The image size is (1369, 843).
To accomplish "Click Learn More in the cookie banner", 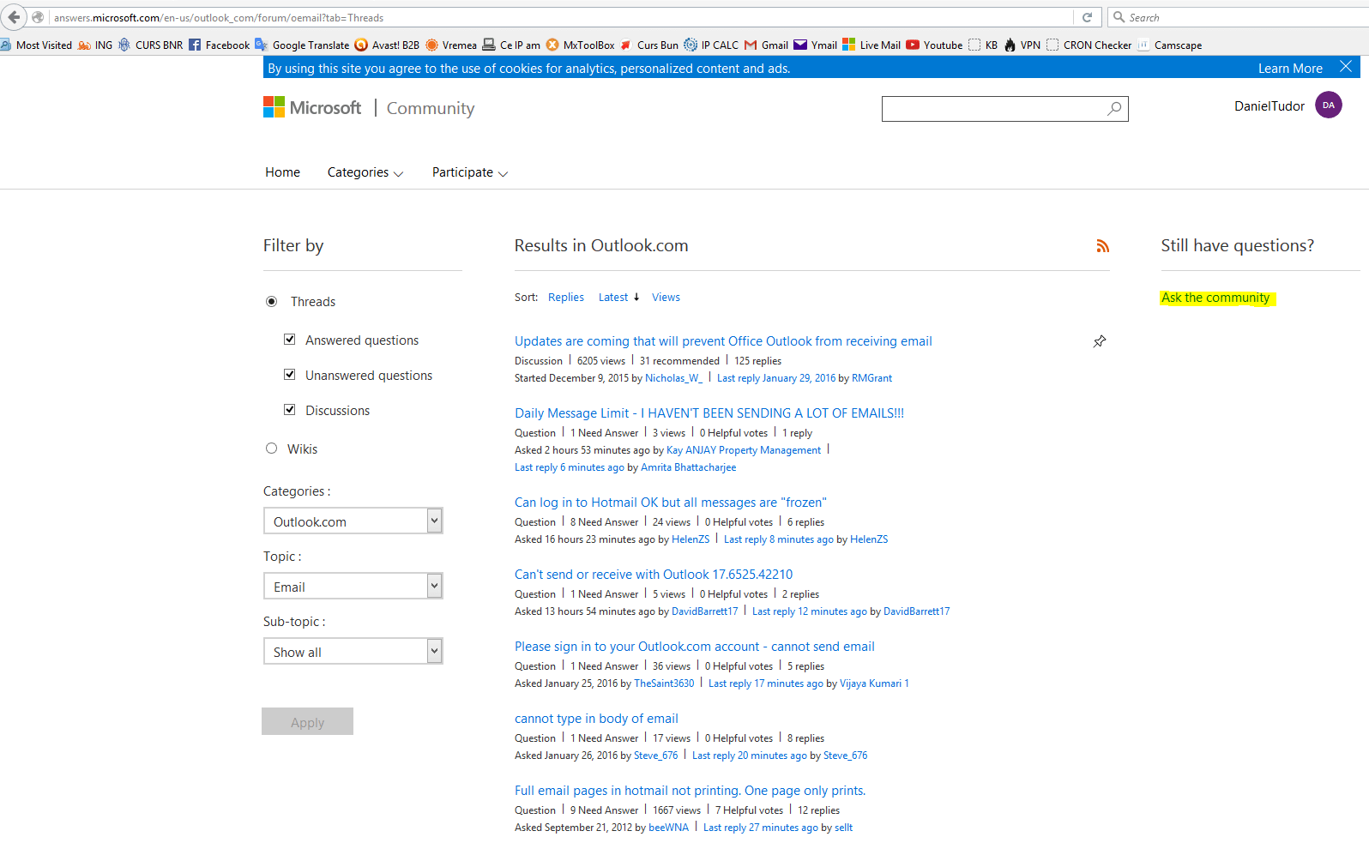I will pos(1290,69).
